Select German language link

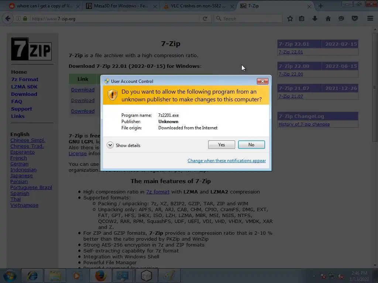(19, 164)
